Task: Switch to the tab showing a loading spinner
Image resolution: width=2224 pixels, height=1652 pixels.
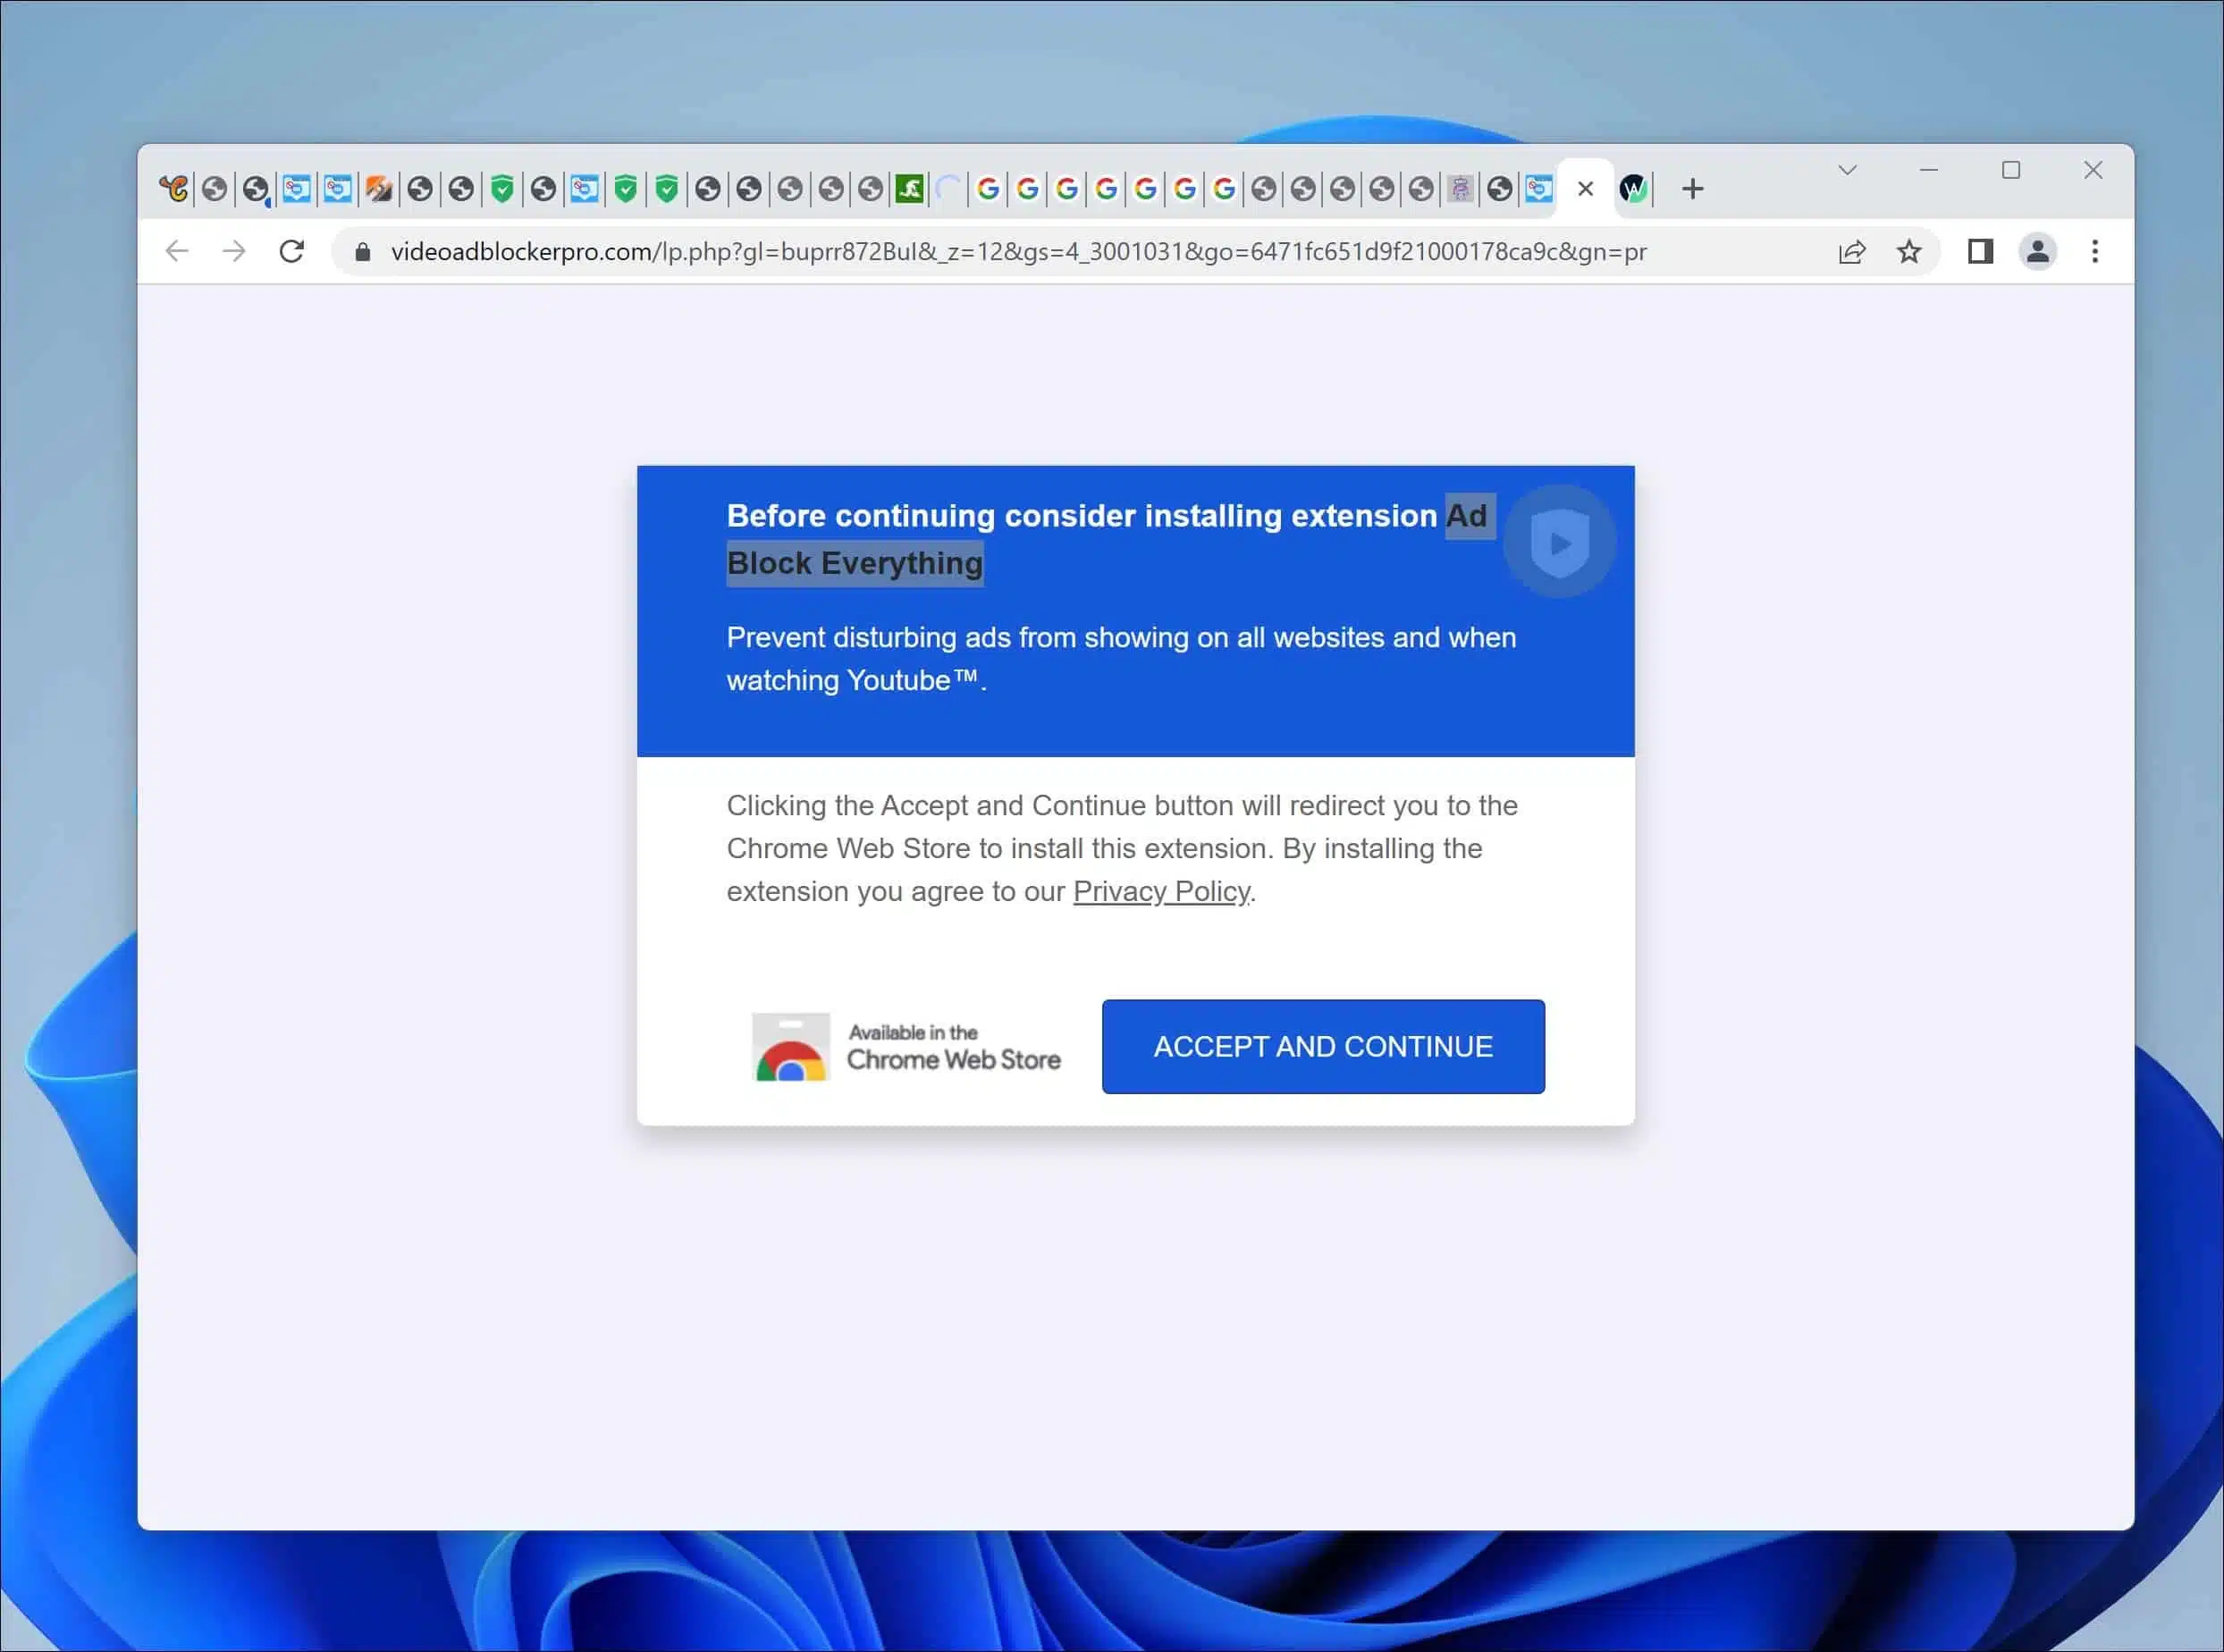Action: pyautogui.click(x=948, y=188)
